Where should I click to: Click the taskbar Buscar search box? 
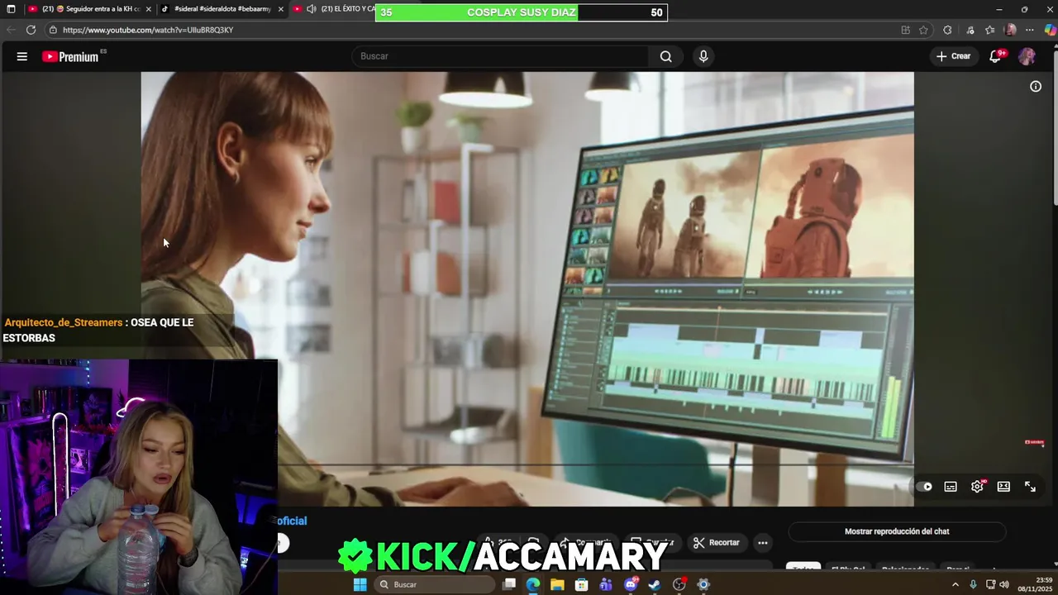point(434,584)
